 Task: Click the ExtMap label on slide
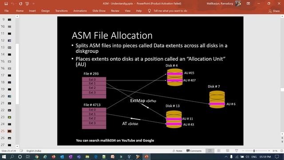138,100
